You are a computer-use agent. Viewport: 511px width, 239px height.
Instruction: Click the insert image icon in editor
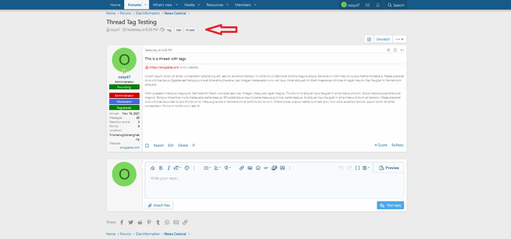coord(250,168)
